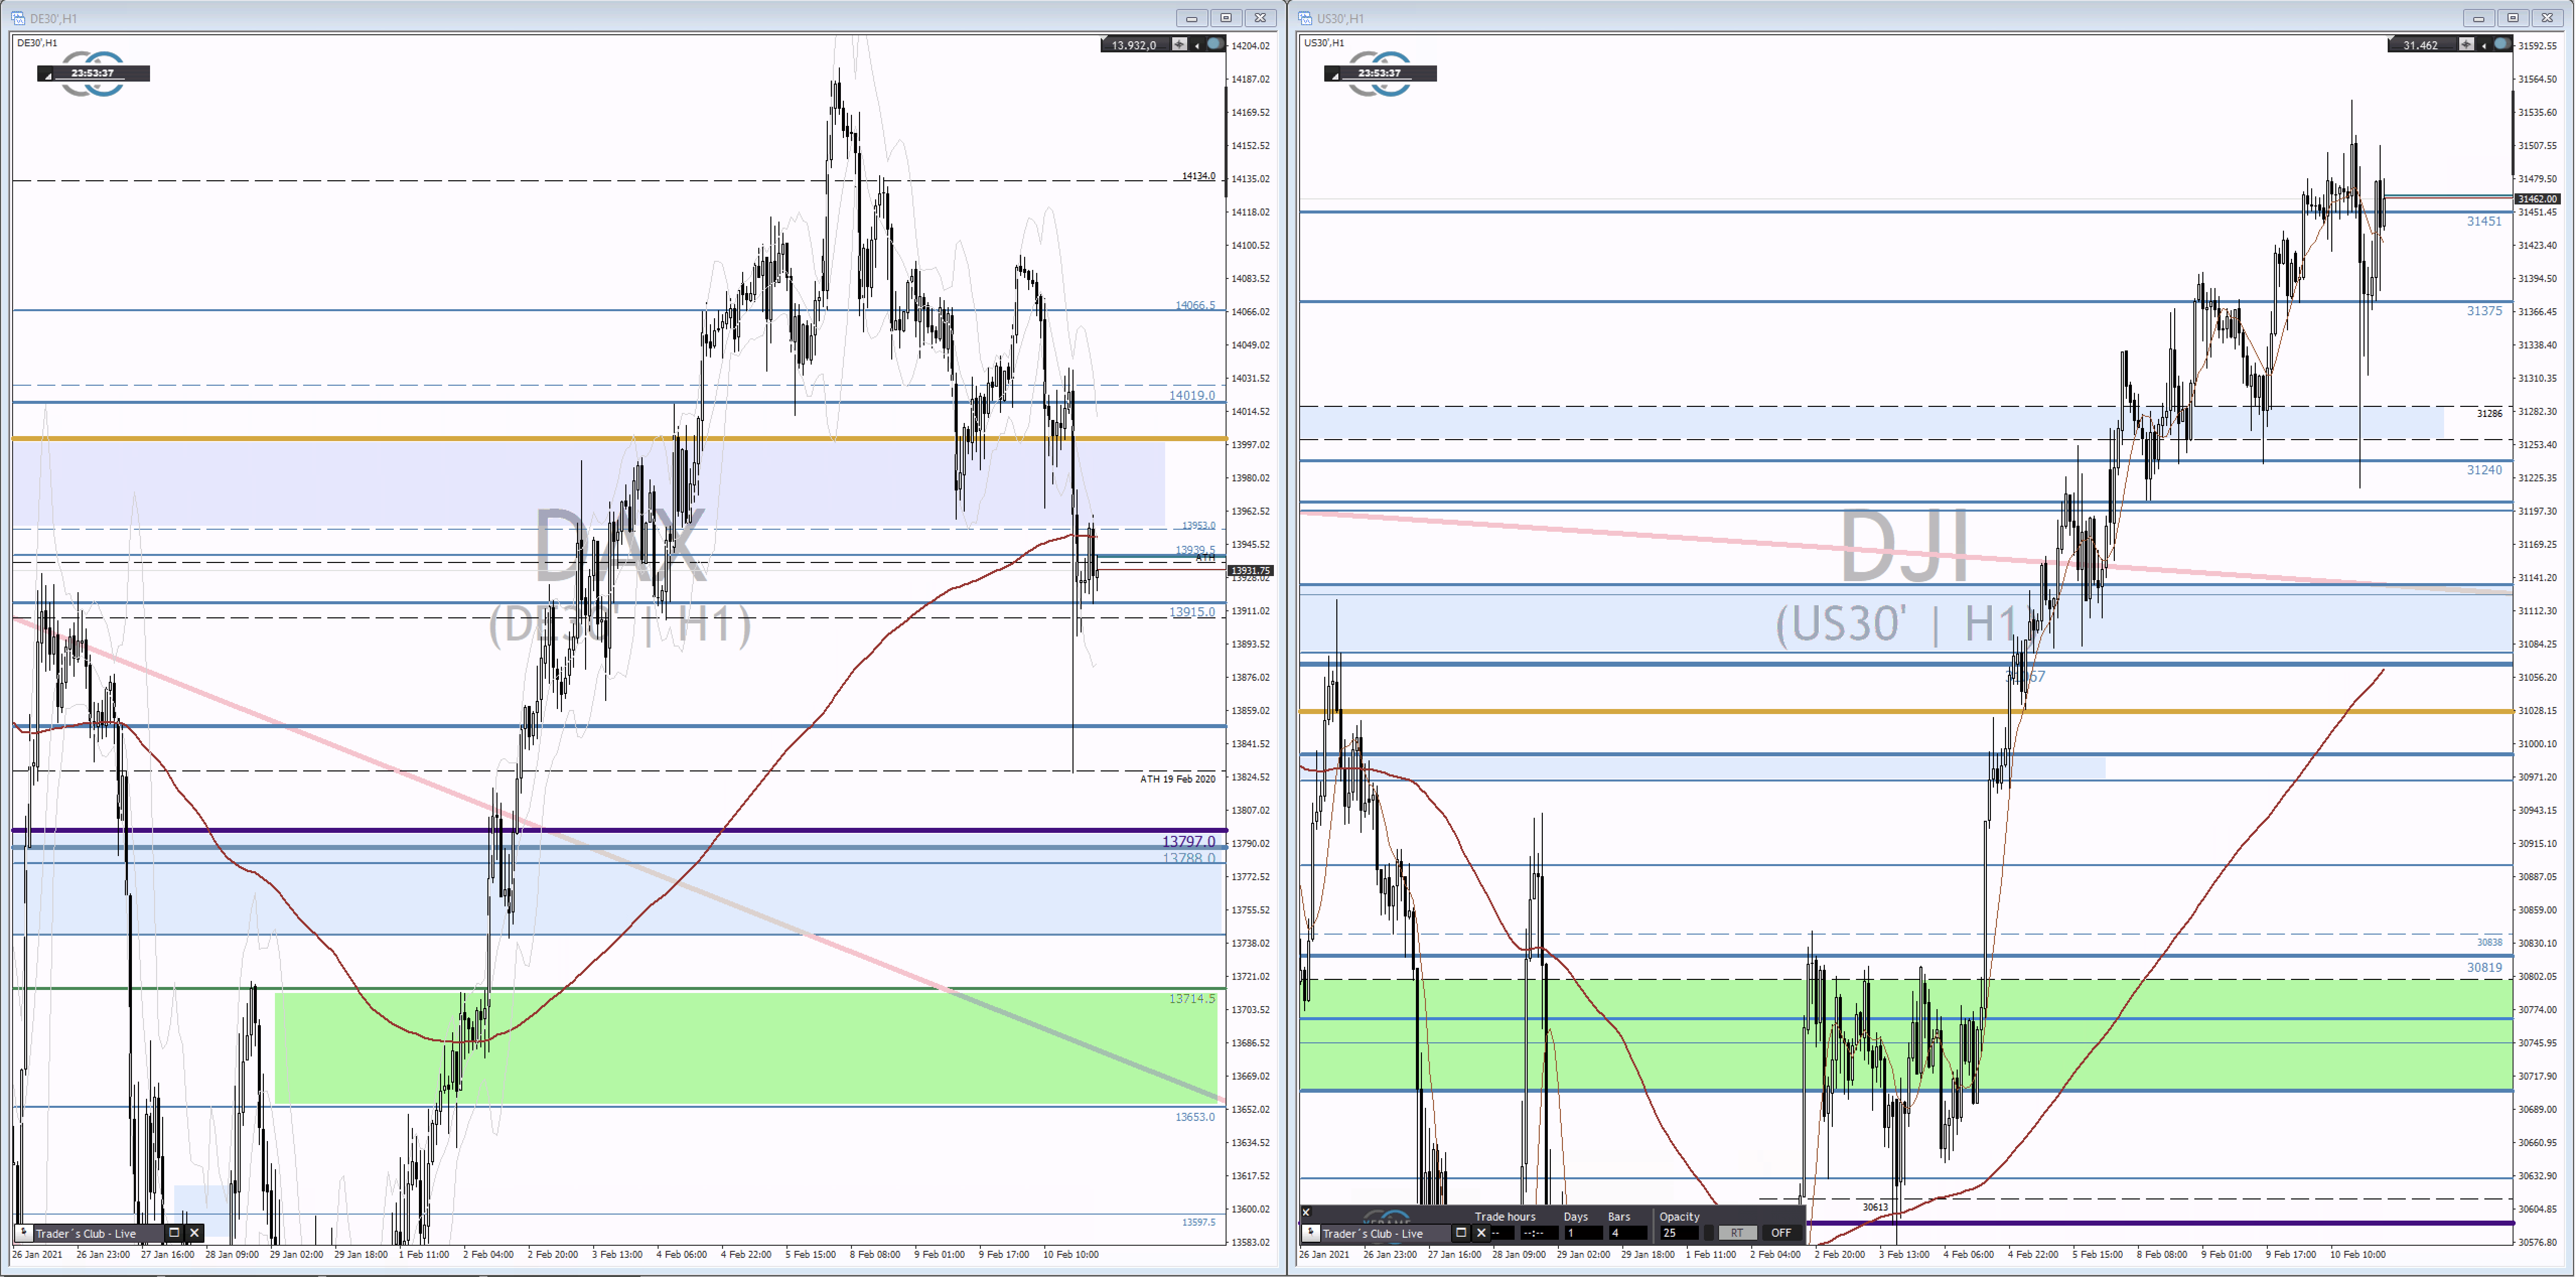Click Trader's Club - Live label in DE30

pos(86,1234)
